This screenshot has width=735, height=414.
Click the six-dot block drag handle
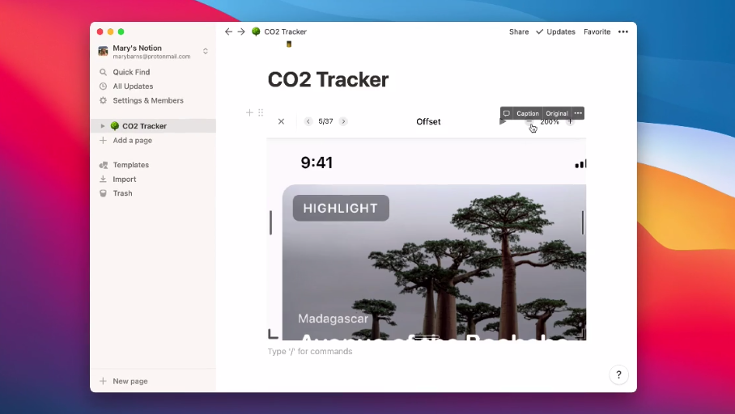(x=261, y=112)
